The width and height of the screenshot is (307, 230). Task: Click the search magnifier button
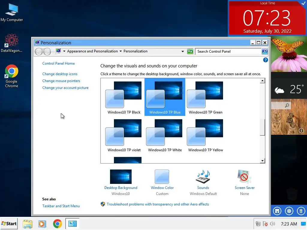265,52
